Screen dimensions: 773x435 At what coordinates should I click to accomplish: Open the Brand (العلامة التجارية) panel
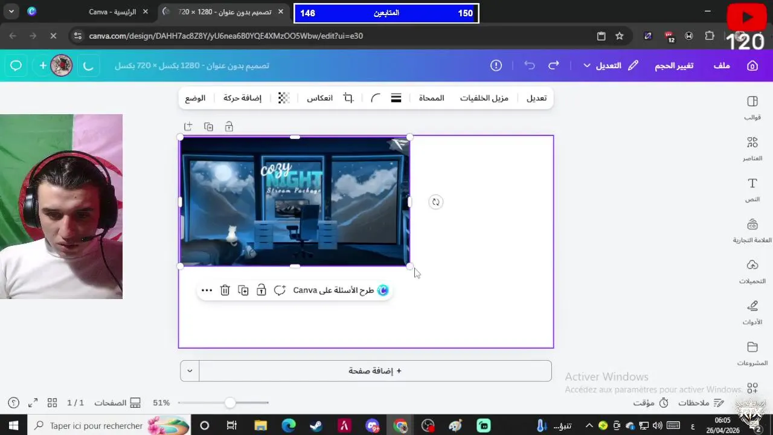[752, 231]
